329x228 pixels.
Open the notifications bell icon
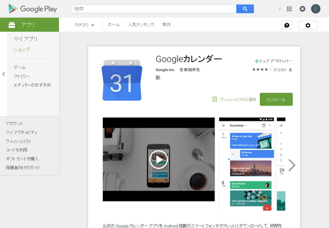303,9
